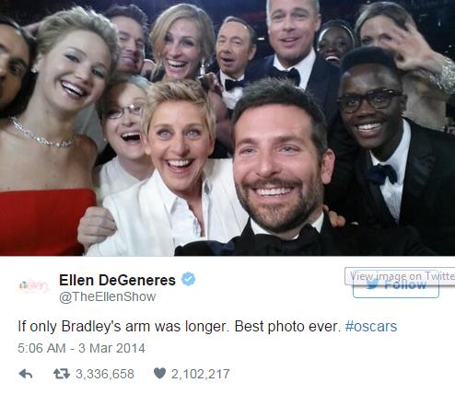Click the blue bow tie in the photo
This screenshot has height=394, width=455.
click(382, 174)
